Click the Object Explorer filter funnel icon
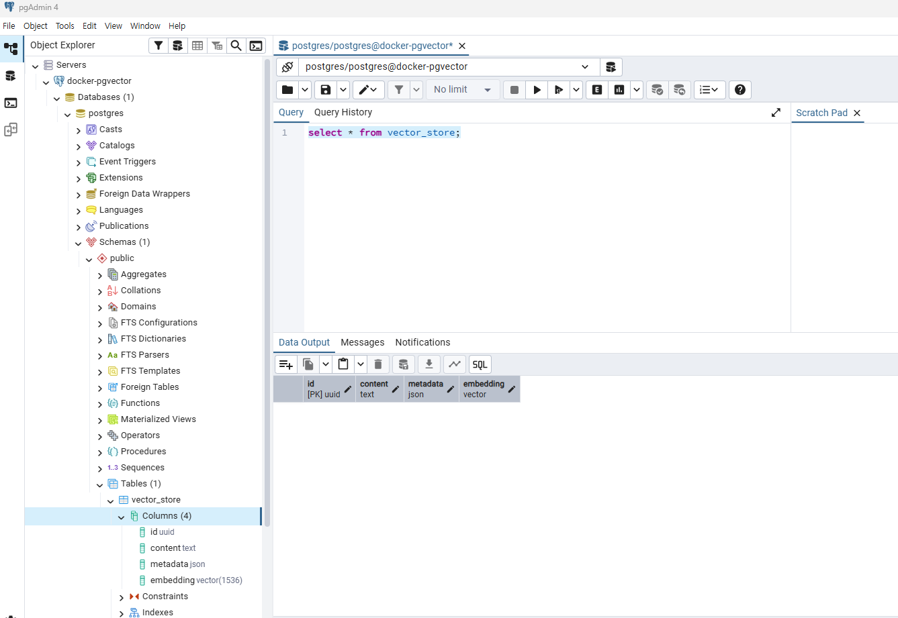Screen dimensions: 898x618 pyautogui.click(x=159, y=46)
